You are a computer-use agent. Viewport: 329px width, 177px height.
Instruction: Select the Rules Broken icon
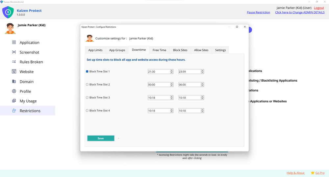[x=14, y=62]
